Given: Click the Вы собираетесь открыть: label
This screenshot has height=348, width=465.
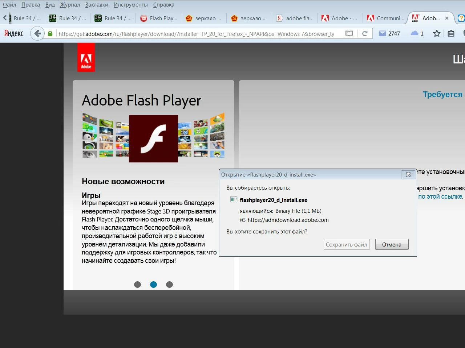Looking at the screenshot, I should (258, 187).
